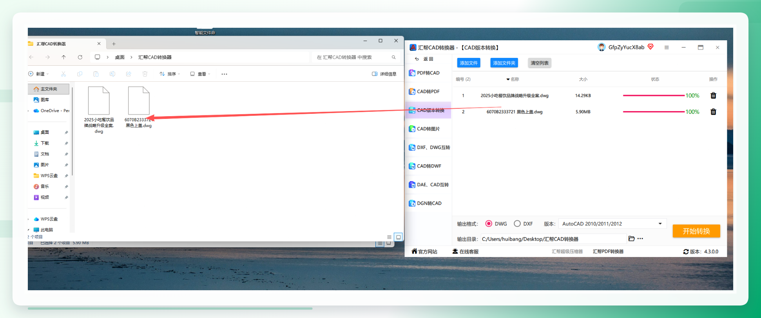
Task: Click the red VIP diamond badge
Action: click(x=650, y=47)
